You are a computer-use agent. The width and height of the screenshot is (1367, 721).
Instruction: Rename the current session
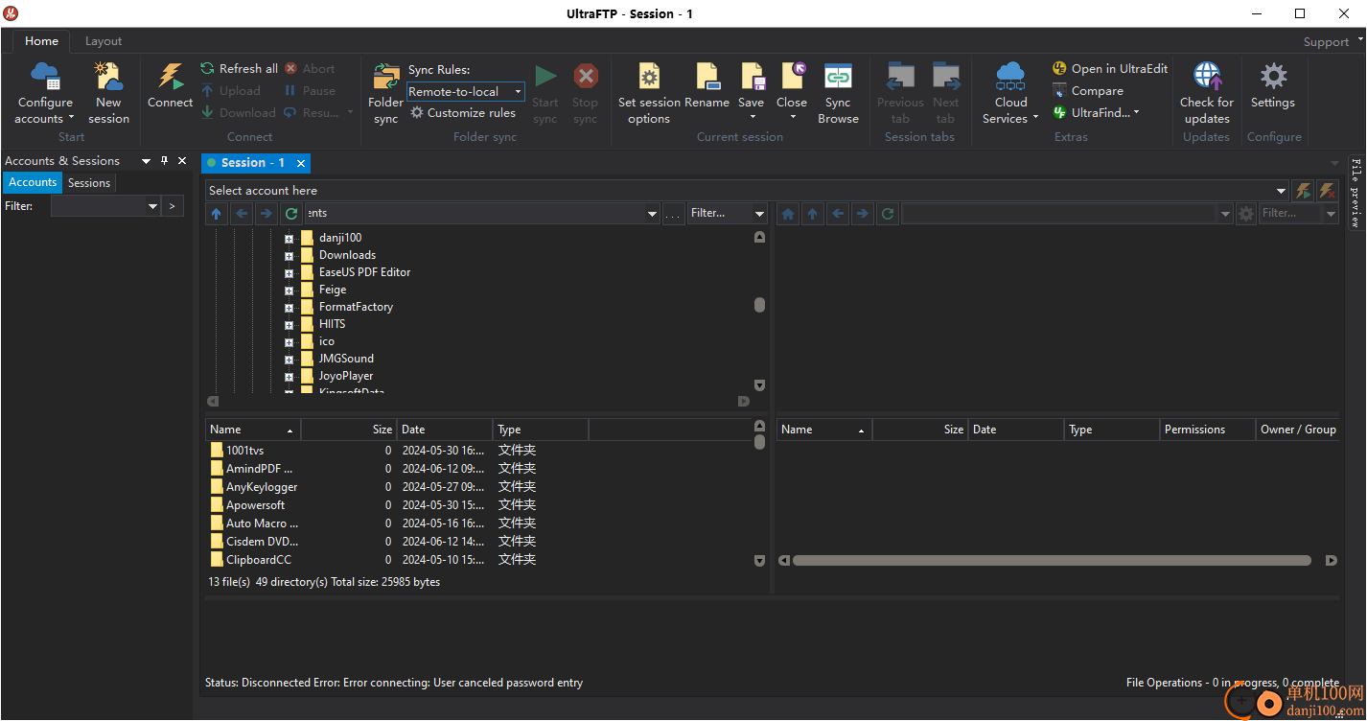tap(707, 84)
